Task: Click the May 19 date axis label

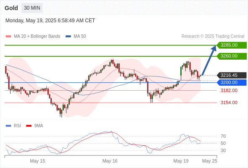Action: [181, 161]
